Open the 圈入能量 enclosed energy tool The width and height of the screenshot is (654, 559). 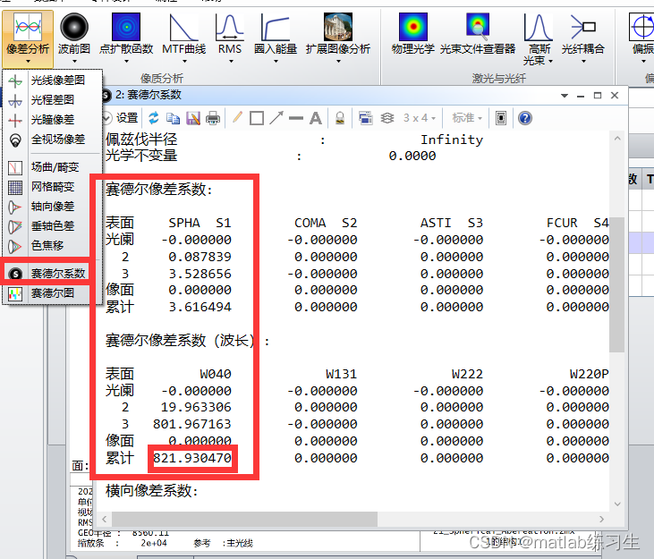(276, 38)
